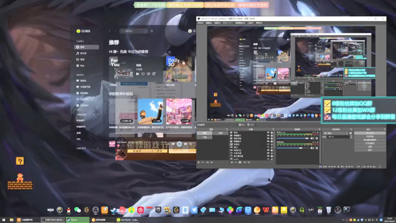Image resolution: width=396 pixels, height=223 pixels.
Task: Toggle lock of the last OBS source
Action: pos(272,159)
